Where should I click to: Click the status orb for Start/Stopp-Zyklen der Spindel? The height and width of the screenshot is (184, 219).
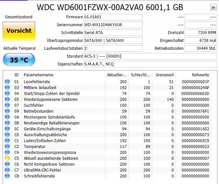[x=7, y=93]
